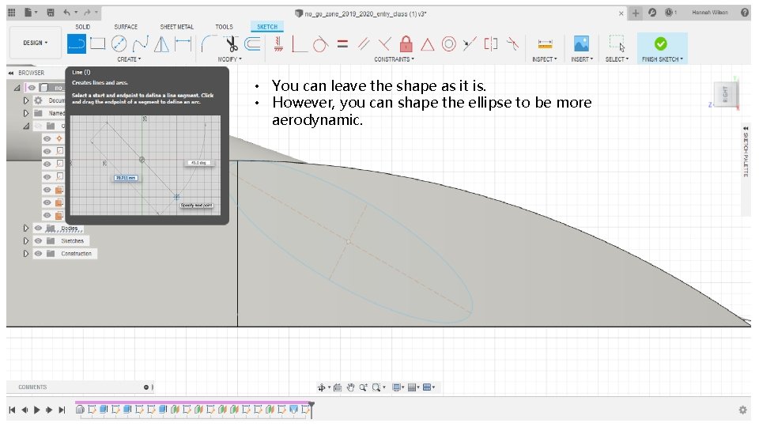The width and height of the screenshot is (759, 427).
Task: Click the Window Select icon
Action: coord(617,43)
